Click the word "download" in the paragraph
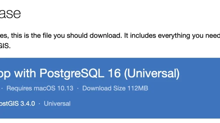Screen dimensions: 220x123 [105, 36]
